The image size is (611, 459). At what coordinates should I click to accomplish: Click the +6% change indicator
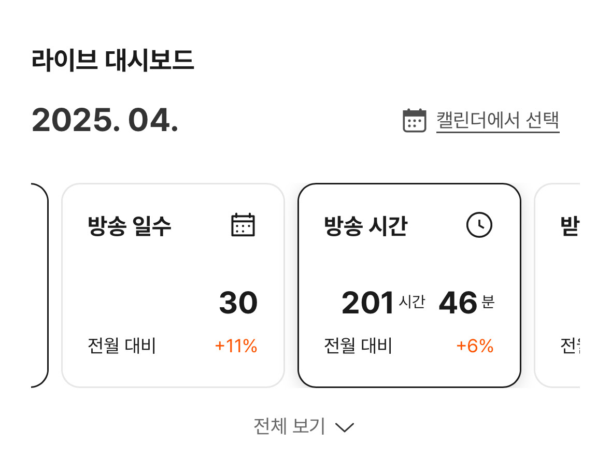(475, 346)
